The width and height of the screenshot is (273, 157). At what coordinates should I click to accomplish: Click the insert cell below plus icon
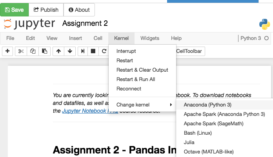[7, 51]
